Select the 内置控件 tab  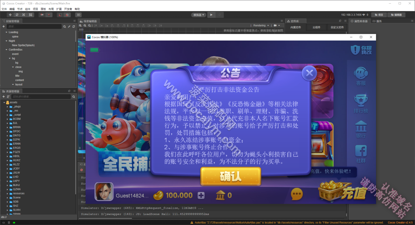[296, 28]
